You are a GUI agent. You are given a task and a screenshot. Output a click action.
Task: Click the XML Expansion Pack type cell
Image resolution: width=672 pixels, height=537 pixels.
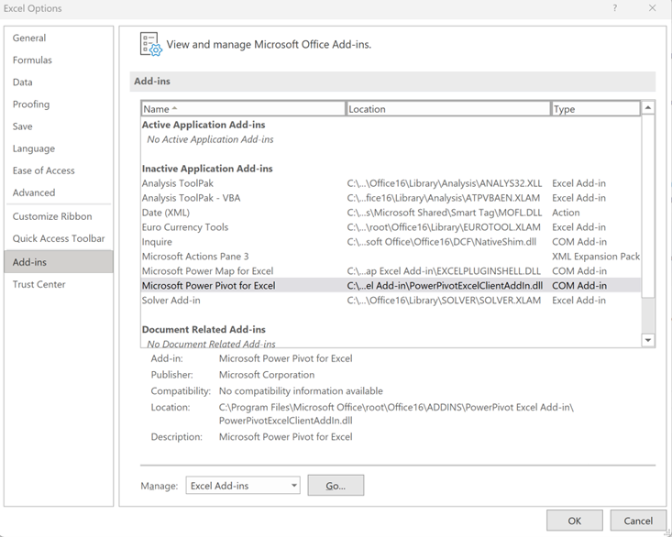coord(596,256)
